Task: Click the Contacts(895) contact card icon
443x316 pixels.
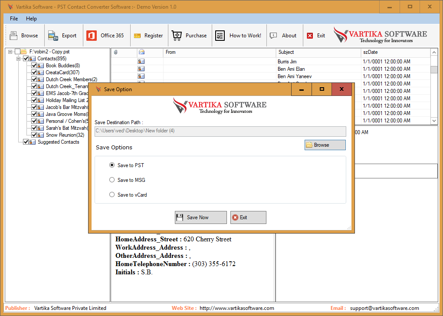Action: pyautogui.click(x=32, y=59)
